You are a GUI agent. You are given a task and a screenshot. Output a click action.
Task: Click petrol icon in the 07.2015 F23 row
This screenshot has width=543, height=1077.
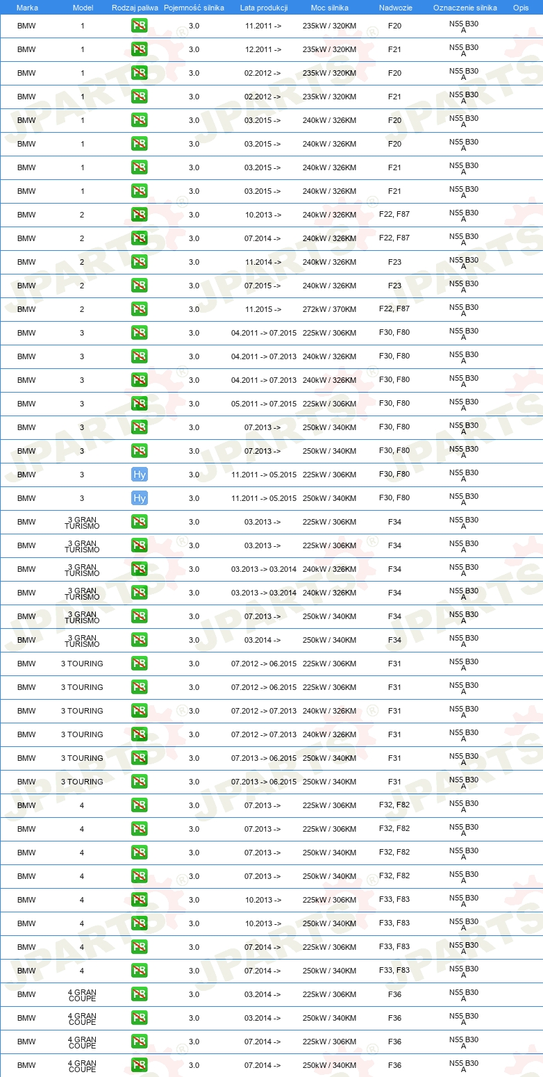click(139, 286)
